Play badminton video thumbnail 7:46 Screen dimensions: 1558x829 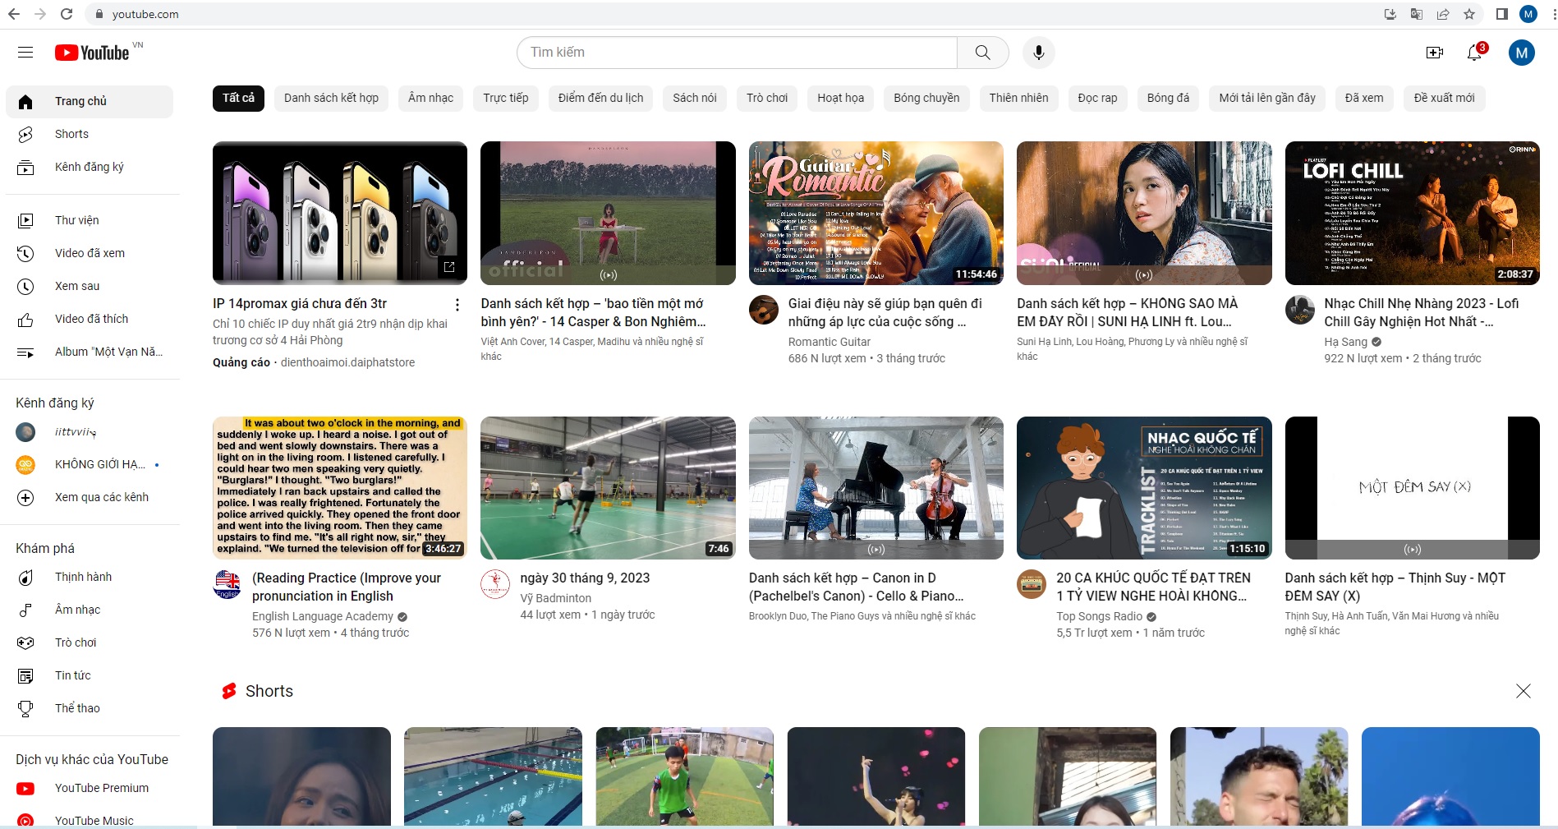coord(608,488)
